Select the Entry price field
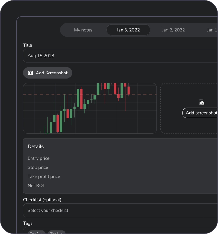 point(38,158)
